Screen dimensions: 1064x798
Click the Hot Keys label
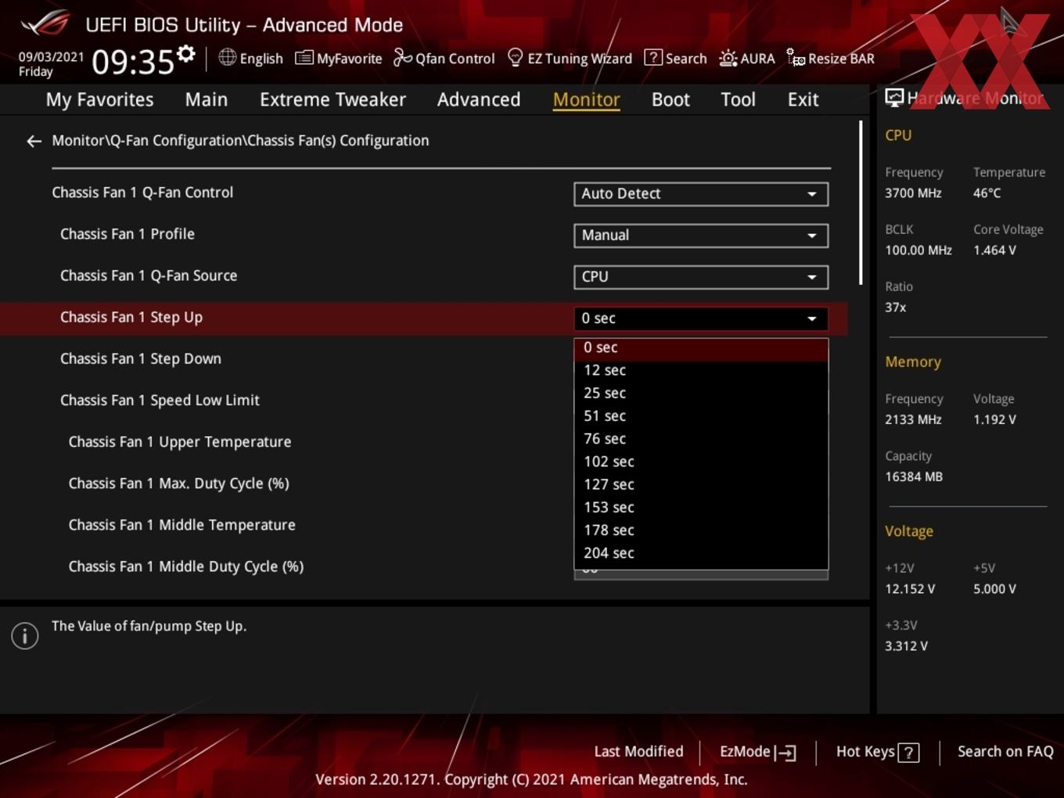(x=865, y=752)
